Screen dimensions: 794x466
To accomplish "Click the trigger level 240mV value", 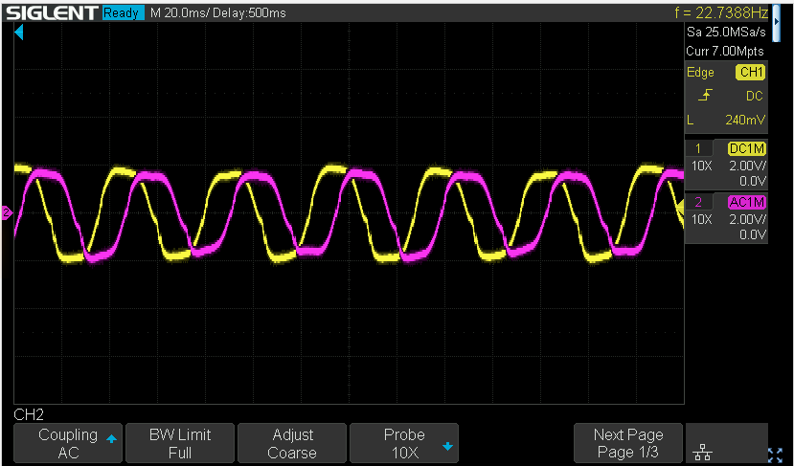I will [x=745, y=120].
